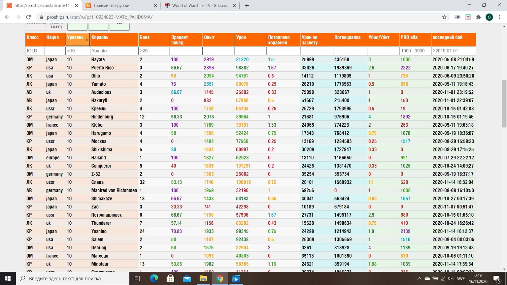Reload the proships.ru page
Viewport: 507px width, 285px height.
click(28, 17)
